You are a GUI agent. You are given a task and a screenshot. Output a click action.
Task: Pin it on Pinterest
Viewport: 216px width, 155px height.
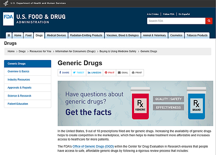tap(110, 73)
